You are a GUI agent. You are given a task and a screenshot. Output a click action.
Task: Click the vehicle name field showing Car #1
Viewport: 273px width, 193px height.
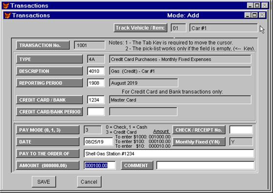pyautogui.click(x=223, y=28)
